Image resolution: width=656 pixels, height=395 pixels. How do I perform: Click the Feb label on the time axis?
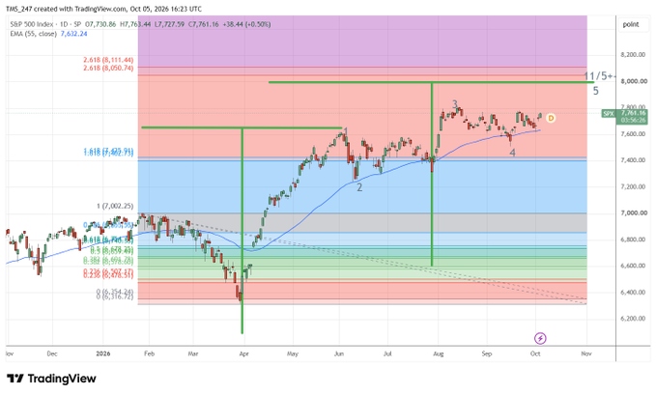coord(149,353)
